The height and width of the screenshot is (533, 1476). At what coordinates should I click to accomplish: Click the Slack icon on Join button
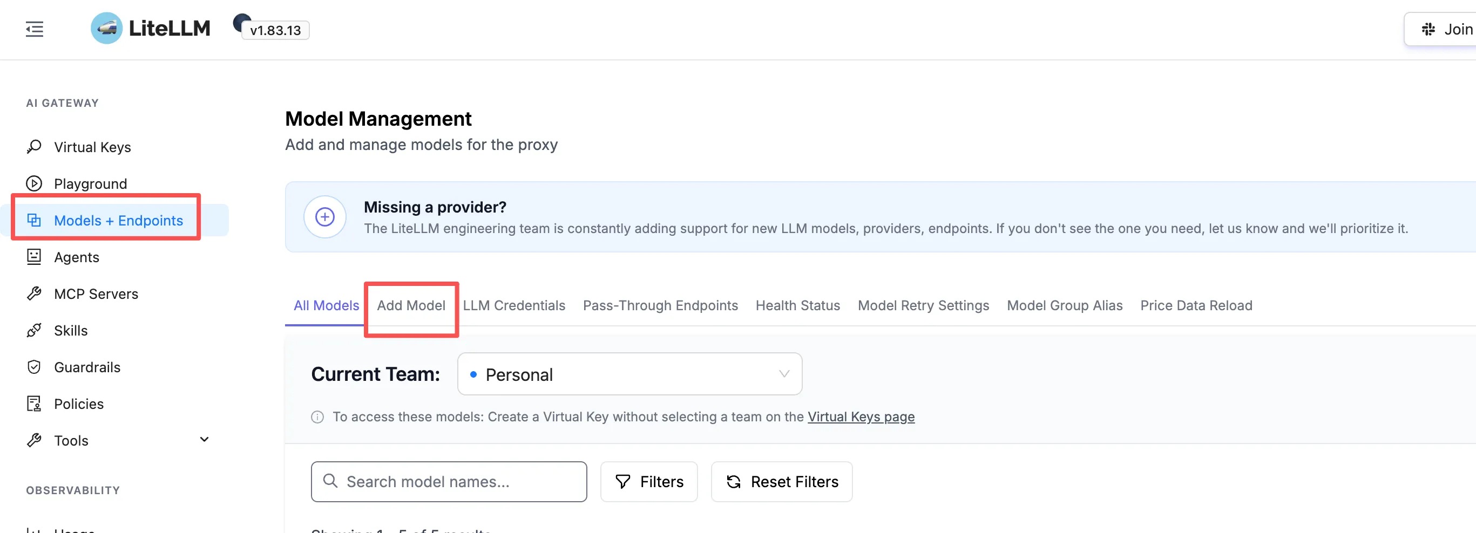point(1428,29)
